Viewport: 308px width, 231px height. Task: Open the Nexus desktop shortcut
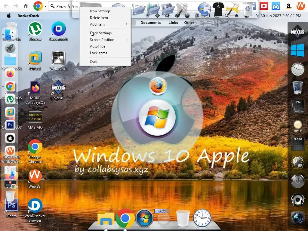59,90
